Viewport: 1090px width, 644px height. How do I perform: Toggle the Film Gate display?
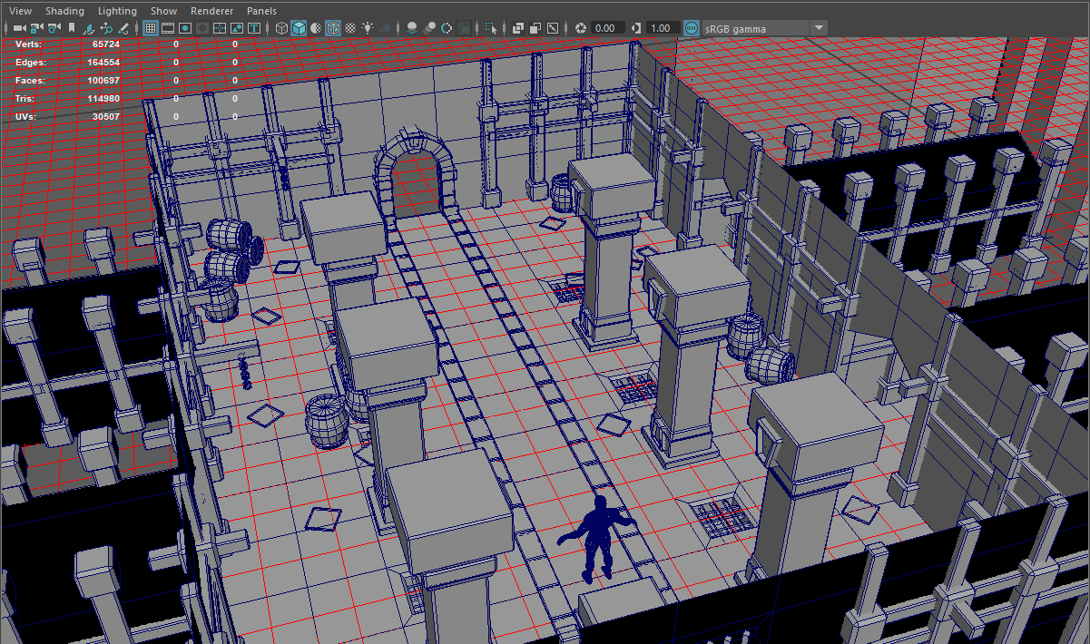point(168,28)
